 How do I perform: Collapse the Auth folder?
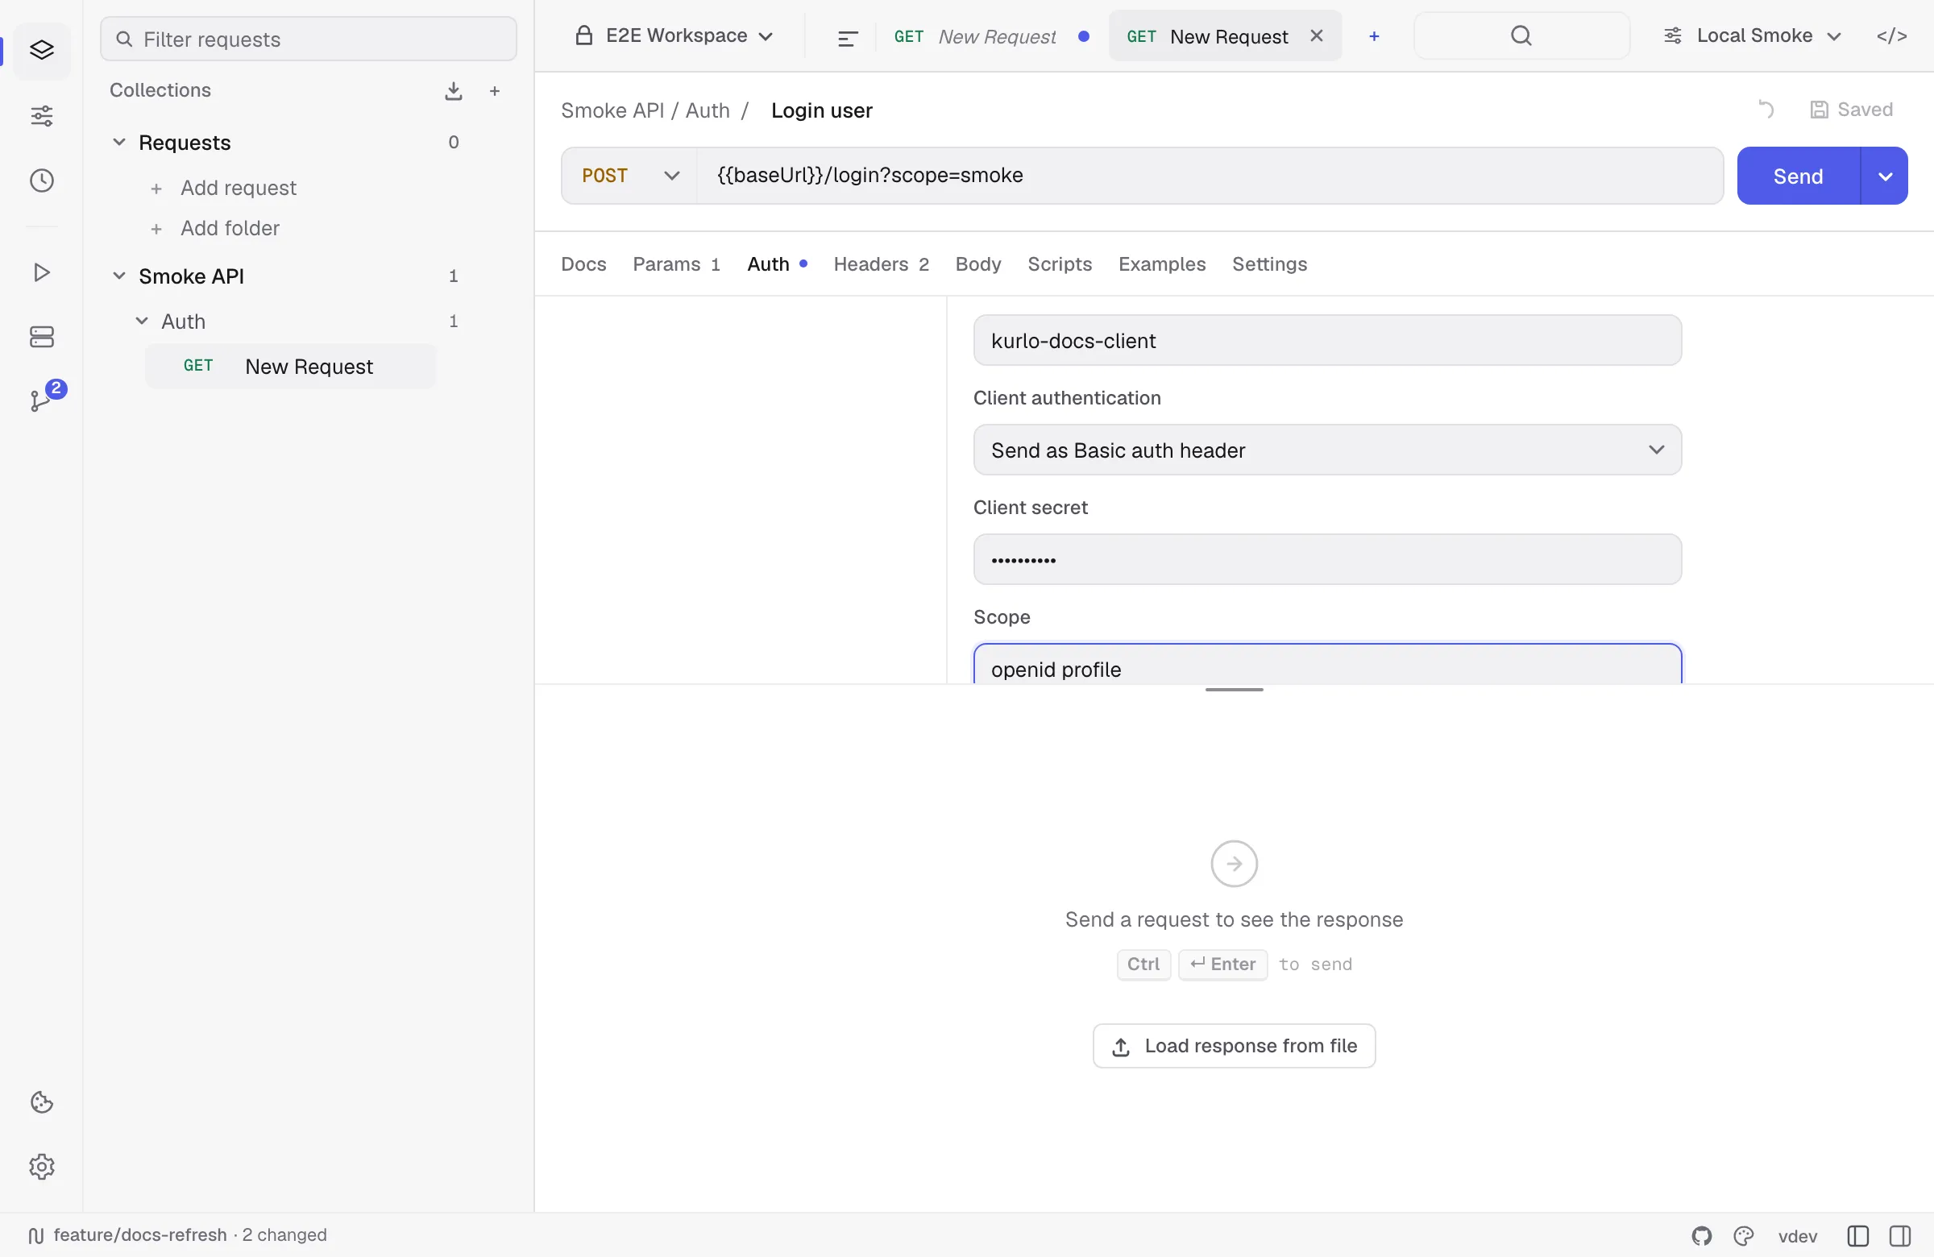[141, 322]
